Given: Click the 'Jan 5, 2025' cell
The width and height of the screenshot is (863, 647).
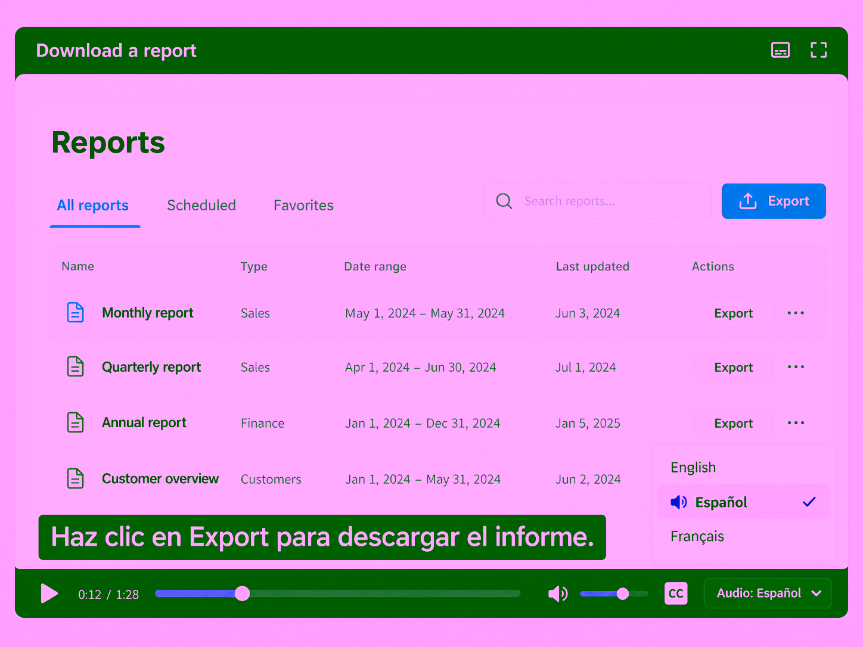Looking at the screenshot, I should click(588, 424).
